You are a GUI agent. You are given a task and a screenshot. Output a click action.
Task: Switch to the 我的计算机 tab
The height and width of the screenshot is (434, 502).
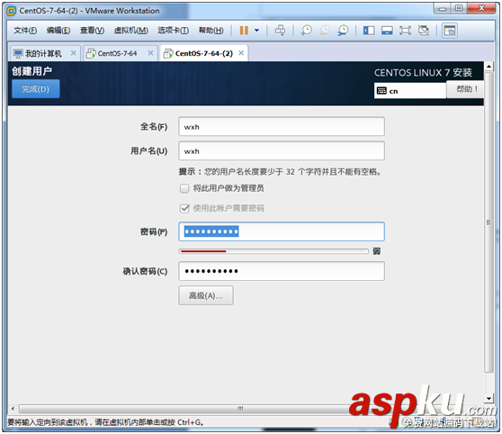point(43,53)
